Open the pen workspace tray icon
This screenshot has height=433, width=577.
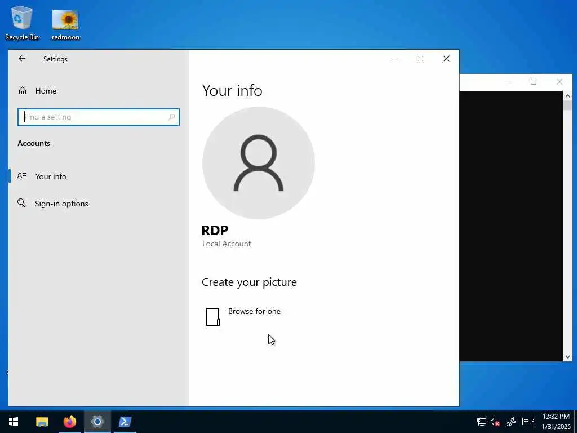pos(511,422)
